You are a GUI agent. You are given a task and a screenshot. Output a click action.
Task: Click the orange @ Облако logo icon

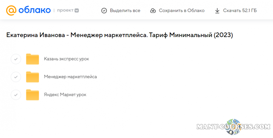tap(11, 11)
